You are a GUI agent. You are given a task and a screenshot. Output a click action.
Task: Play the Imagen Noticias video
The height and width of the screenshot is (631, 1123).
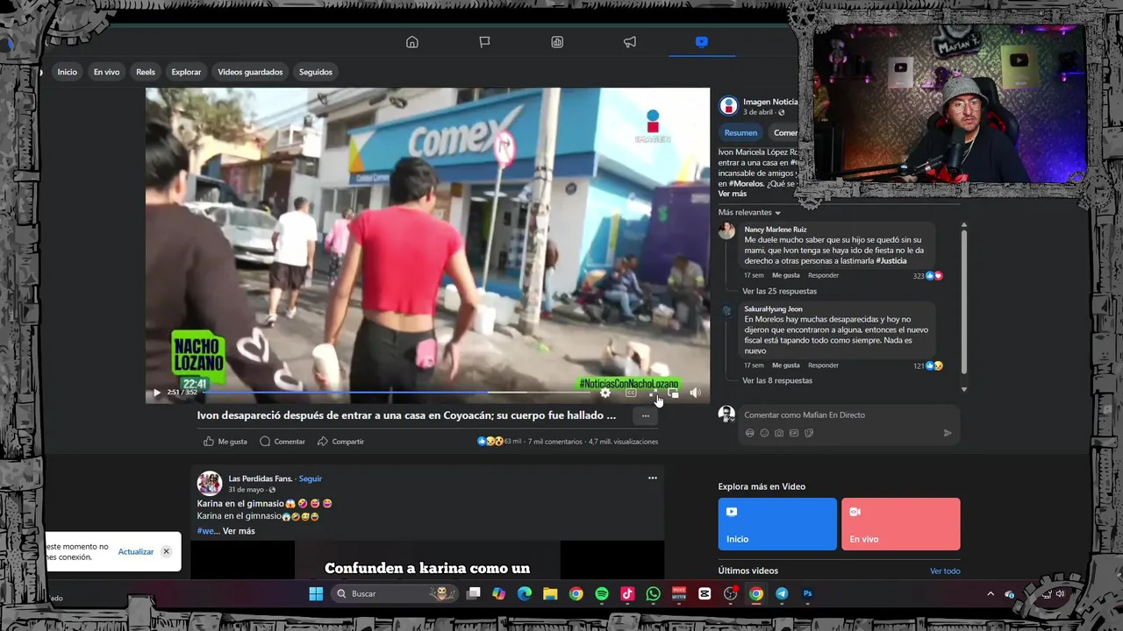[157, 393]
